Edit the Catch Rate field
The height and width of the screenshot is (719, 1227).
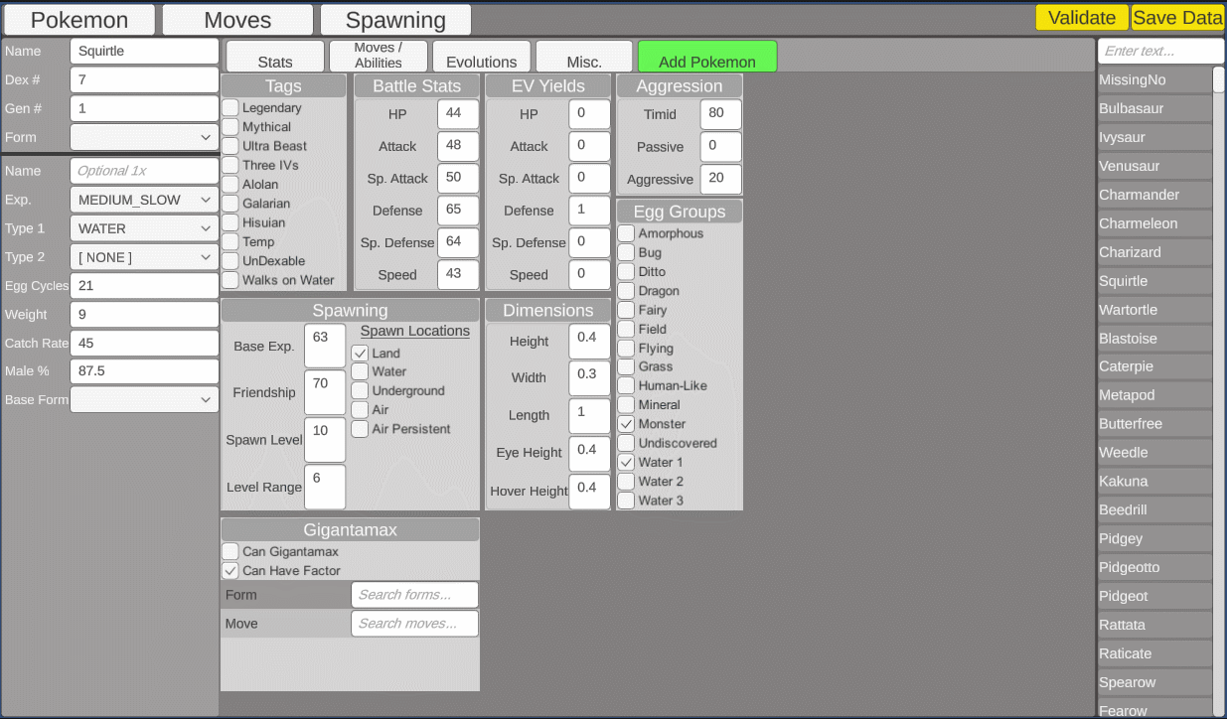[x=144, y=343]
